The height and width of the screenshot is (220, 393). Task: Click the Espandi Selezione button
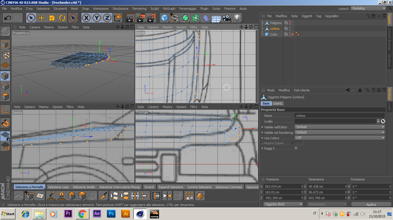[x=171, y=187]
